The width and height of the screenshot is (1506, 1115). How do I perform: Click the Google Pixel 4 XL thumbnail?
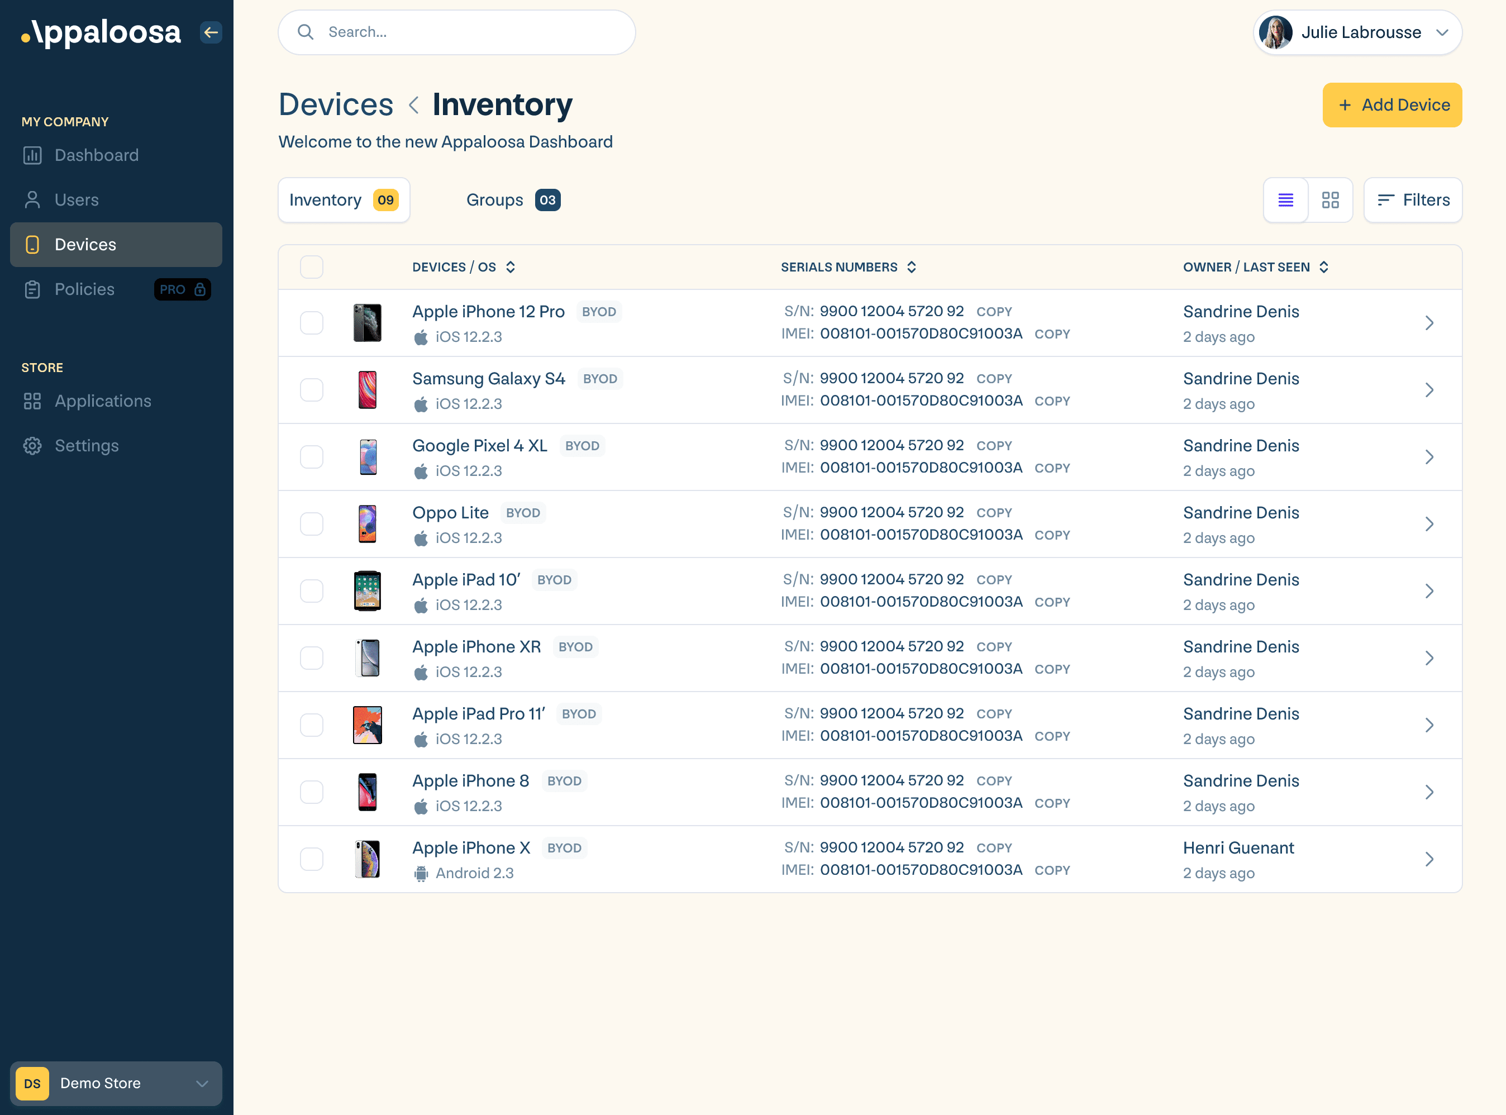[368, 457]
